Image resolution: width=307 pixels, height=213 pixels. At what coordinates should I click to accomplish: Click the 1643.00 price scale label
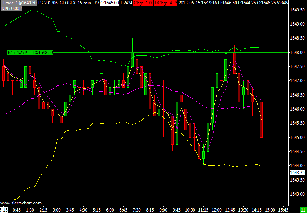[x=298, y=194]
